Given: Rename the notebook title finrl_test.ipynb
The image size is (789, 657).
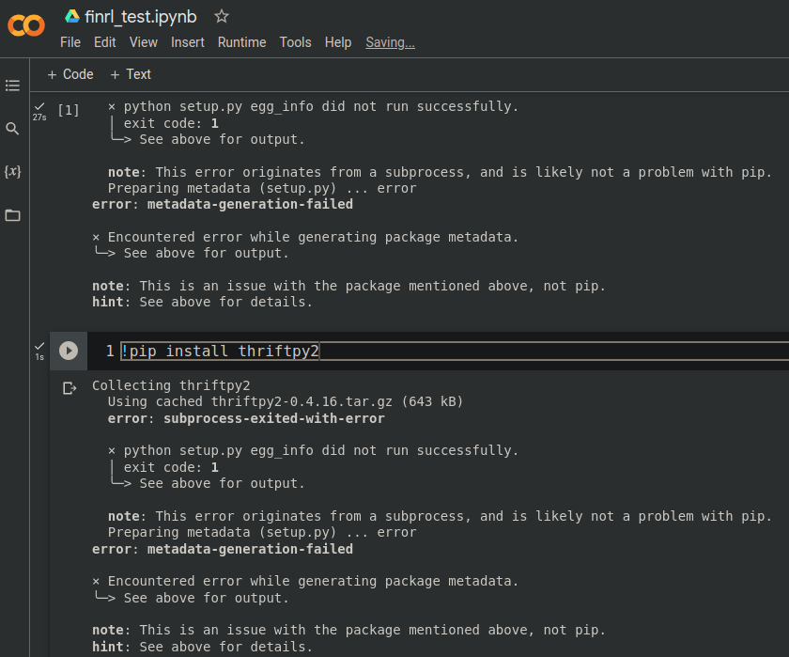Looking at the screenshot, I should [x=141, y=16].
